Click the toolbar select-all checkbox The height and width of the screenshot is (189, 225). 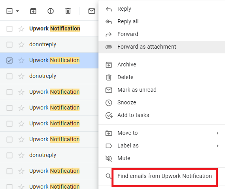[x=9, y=11]
